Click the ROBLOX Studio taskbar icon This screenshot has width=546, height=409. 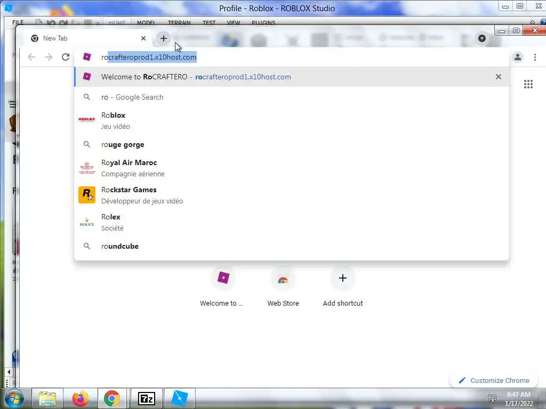point(180,398)
